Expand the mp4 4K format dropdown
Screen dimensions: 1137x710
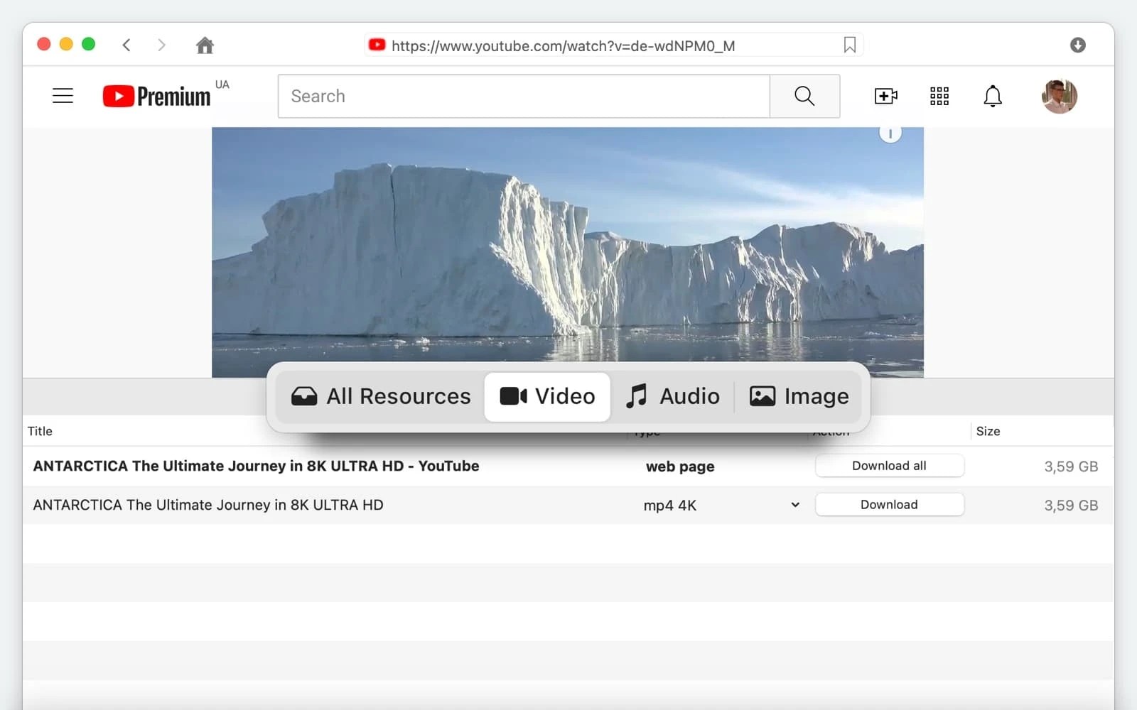794,505
